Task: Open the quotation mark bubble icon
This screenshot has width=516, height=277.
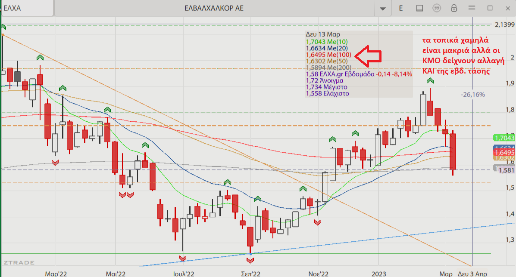Action: pos(437,8)
